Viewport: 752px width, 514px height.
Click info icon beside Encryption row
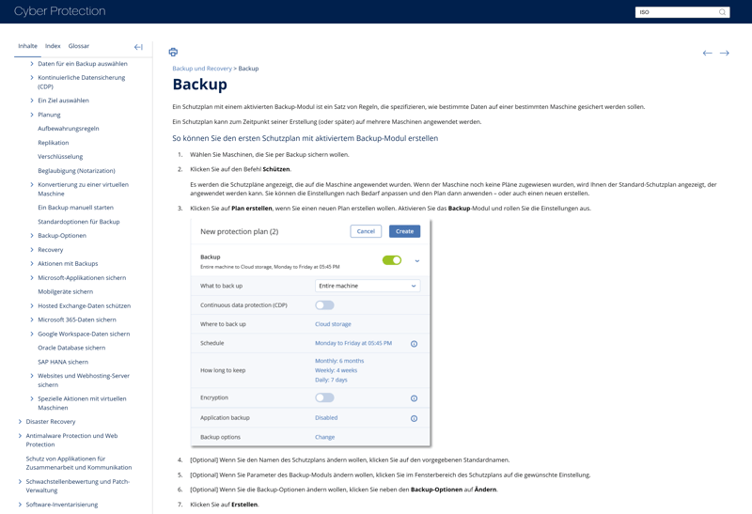pos(414,398)
